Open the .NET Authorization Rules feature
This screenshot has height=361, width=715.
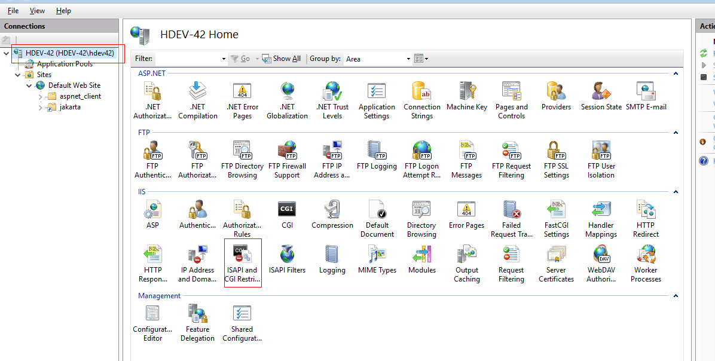(152, 100)
